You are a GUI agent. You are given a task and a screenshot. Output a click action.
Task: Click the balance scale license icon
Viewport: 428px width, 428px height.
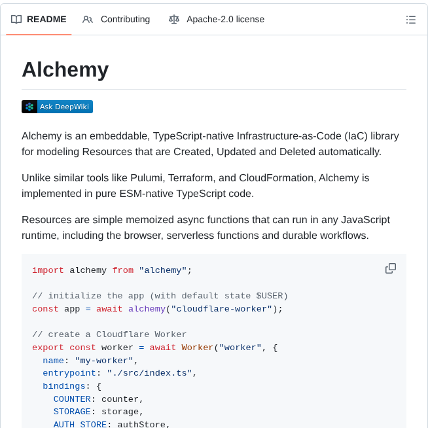[x=173, y=20]
